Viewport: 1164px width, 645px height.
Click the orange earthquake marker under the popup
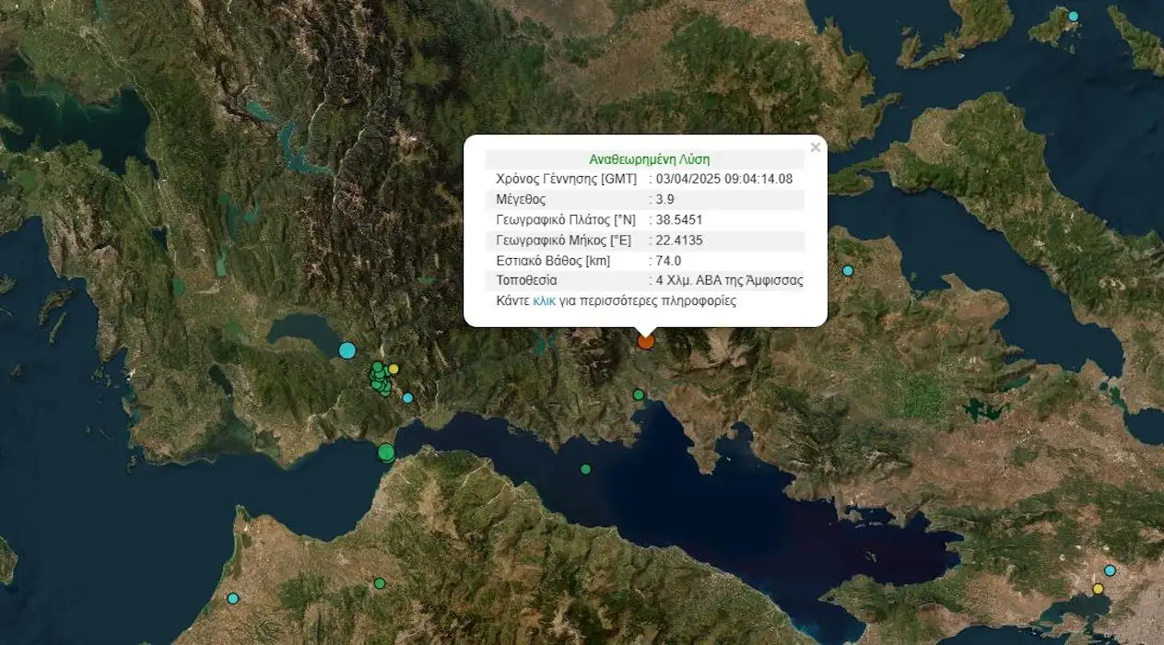(x=646, y=341)
